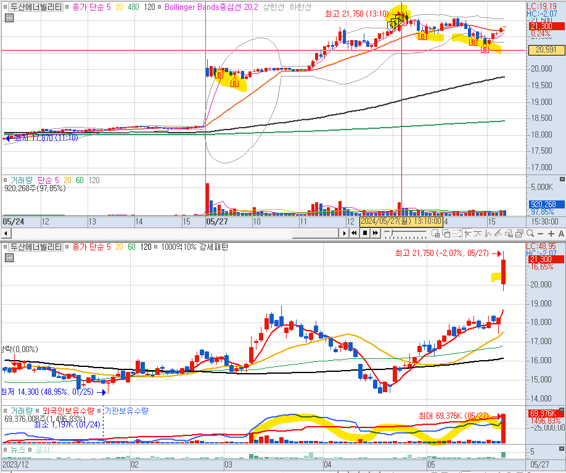The height and width of the screenshot is (473, 566).
Task: Click the magnifying glass zoom icon
Action: pyautogui.click(x=530, y=234)
